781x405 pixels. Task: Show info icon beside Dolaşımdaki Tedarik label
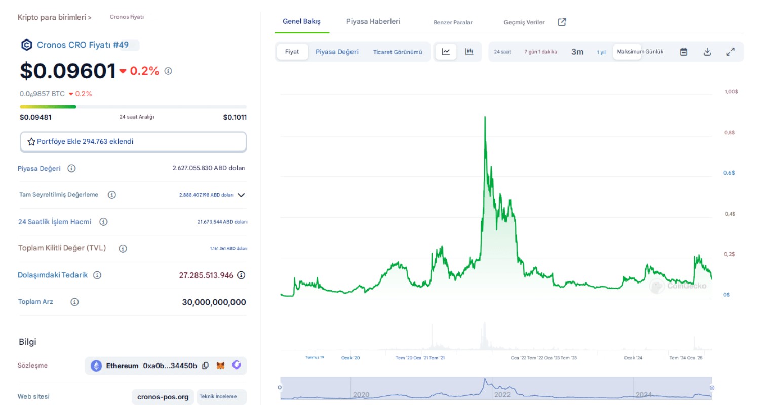pos(97,275)
